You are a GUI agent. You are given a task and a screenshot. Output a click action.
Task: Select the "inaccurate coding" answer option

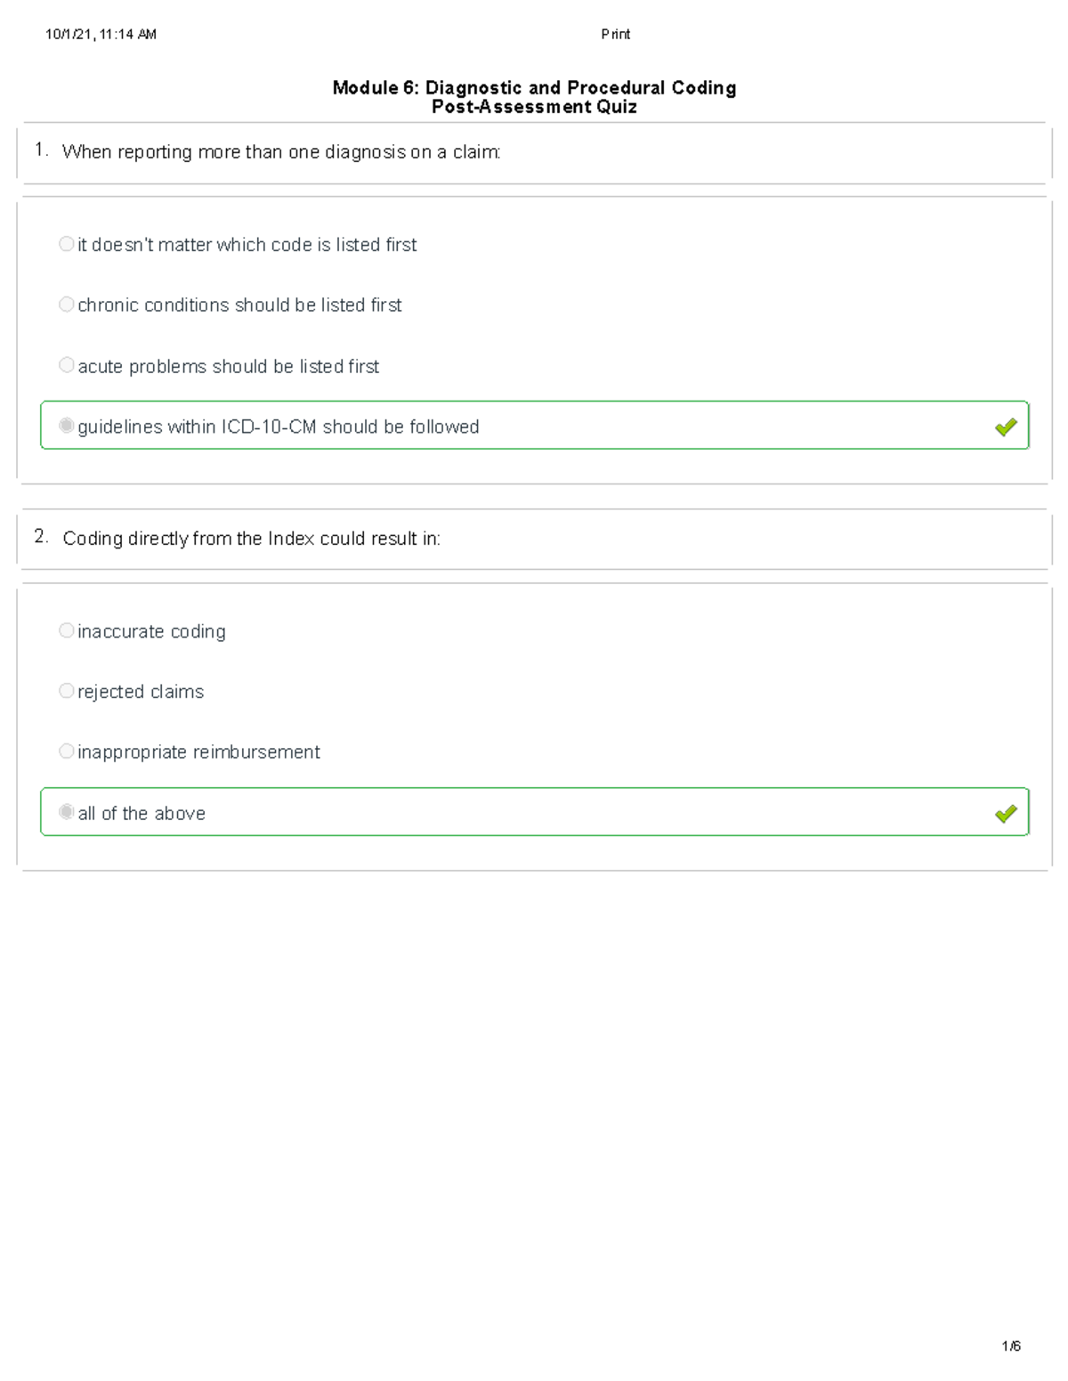coord(67,630)
